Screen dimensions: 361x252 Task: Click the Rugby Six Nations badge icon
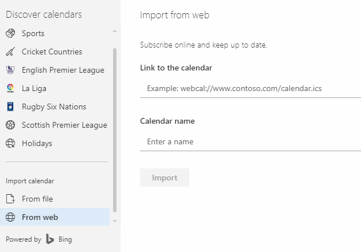pyautogui.click(x=10, y=107)
